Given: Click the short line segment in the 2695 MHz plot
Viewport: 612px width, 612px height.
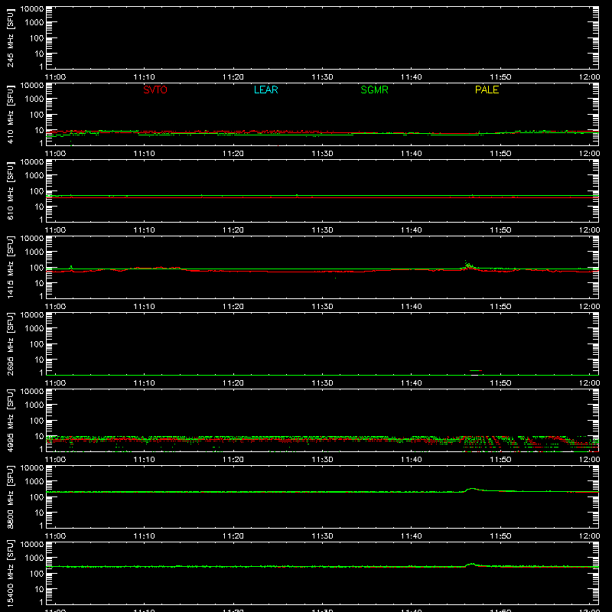Looking at the screenshot, I should point(476,370).
